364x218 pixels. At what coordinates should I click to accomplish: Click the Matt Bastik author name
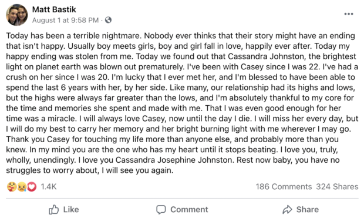[x=54, y=9]
